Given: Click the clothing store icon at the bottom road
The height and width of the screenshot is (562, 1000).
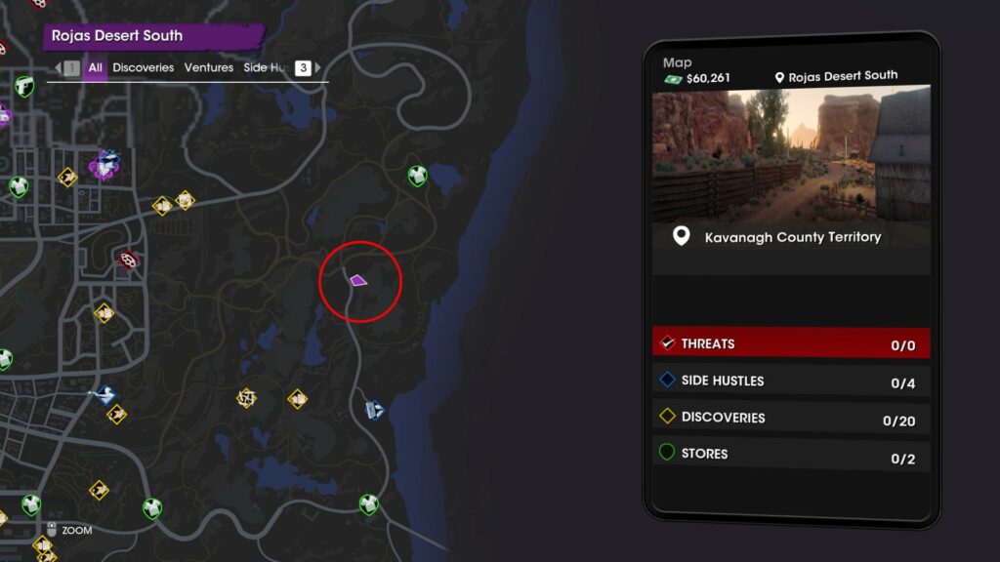Looking at the screenshot, I should (x=368, y=504).
